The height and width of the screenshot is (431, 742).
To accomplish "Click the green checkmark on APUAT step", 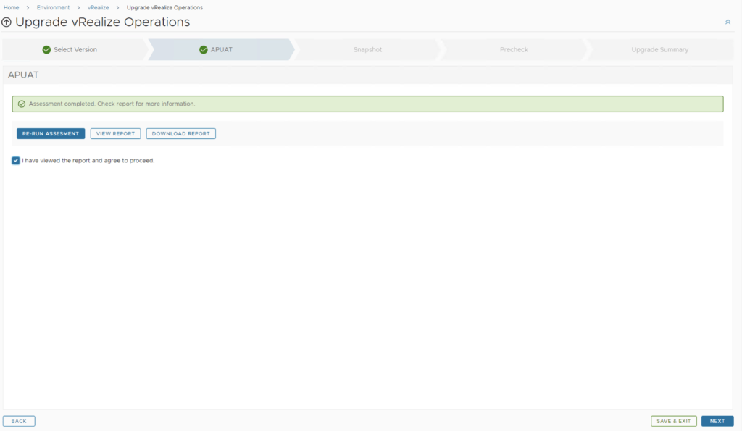I will point(203,50).
